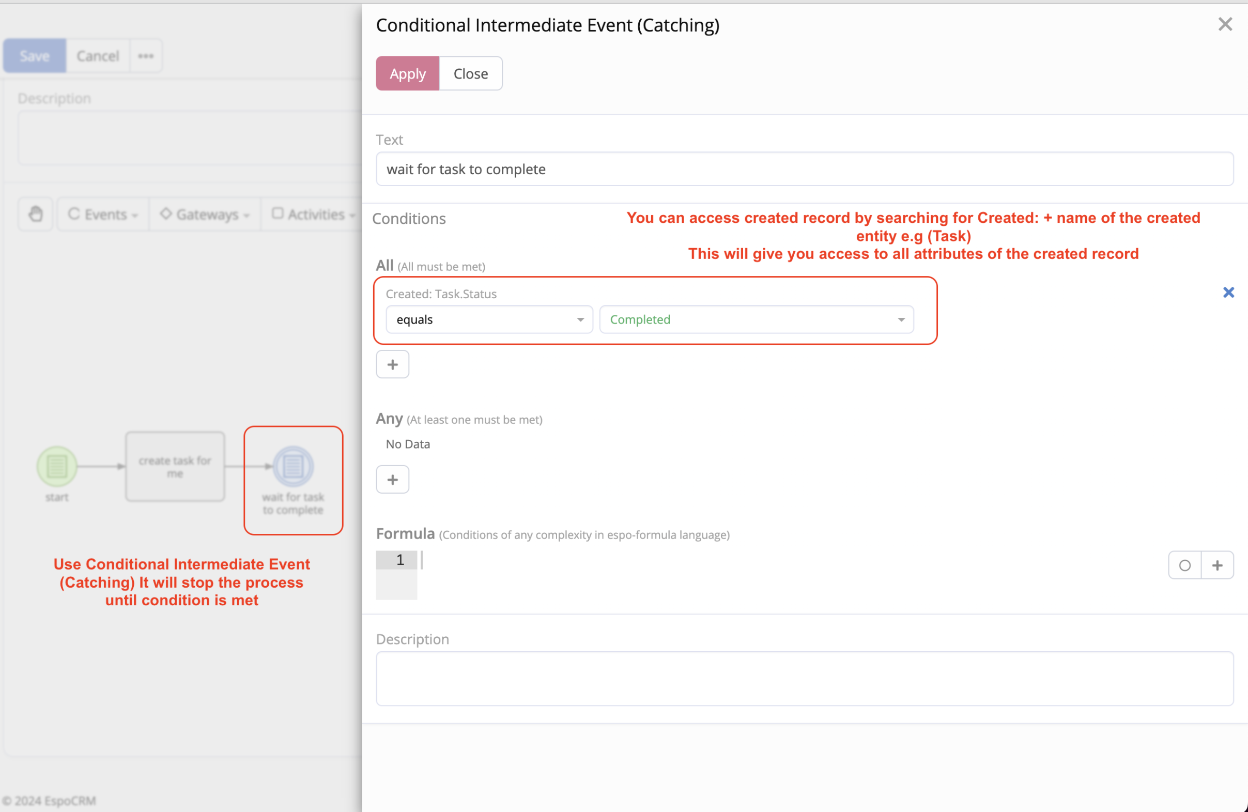
Task: Open the equals comparison dropdown
Action: point(489,320)
